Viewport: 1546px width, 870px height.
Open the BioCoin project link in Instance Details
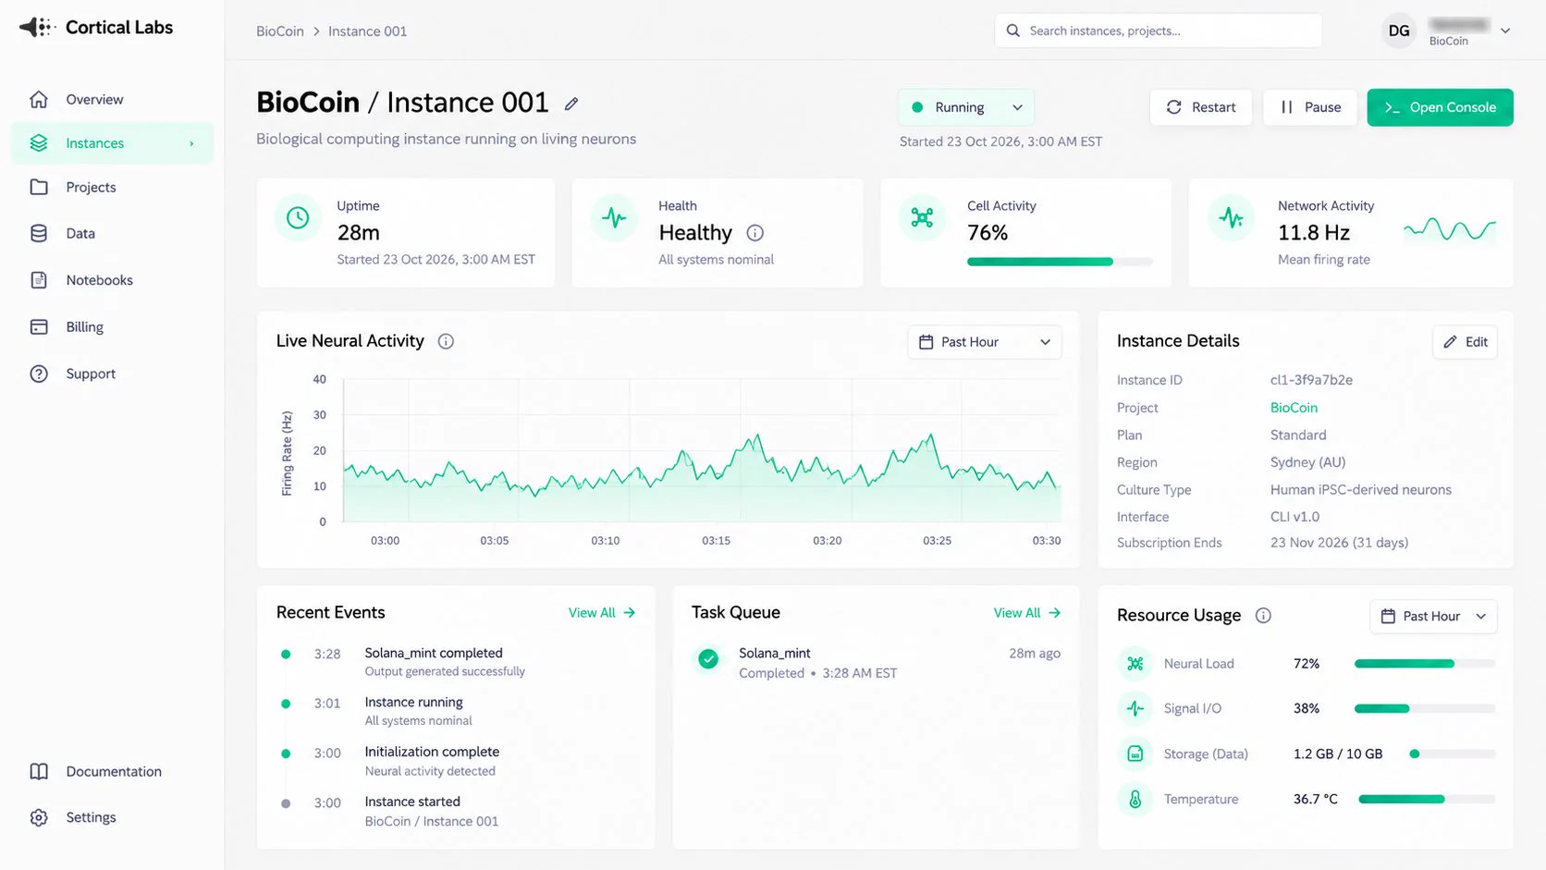point(1294,408)
